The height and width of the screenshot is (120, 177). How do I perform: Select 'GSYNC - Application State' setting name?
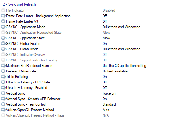click(25, 38)
